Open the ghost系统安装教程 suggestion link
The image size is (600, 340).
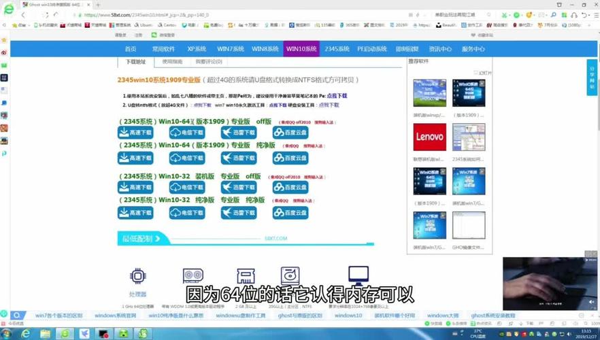(493, 316)
